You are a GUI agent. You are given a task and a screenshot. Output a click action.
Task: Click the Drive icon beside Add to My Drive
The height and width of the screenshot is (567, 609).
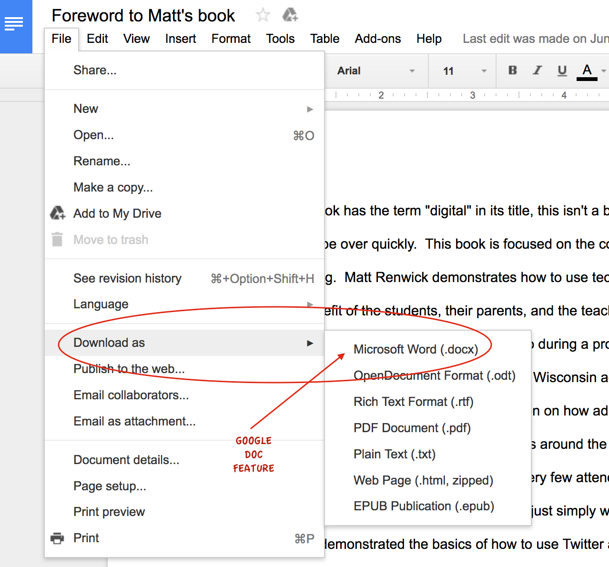(58, 213)
